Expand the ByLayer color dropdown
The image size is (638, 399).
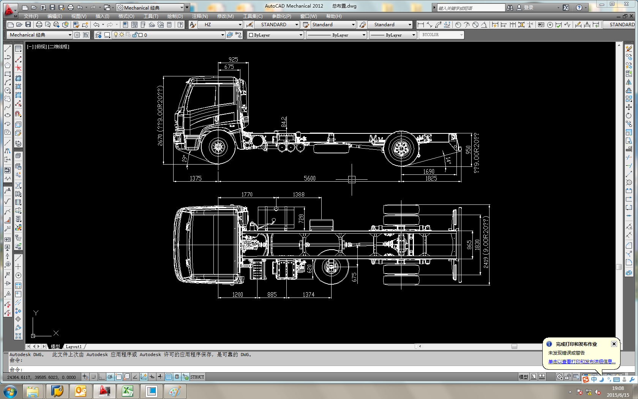pyautogui.click(x=301, y=35)
